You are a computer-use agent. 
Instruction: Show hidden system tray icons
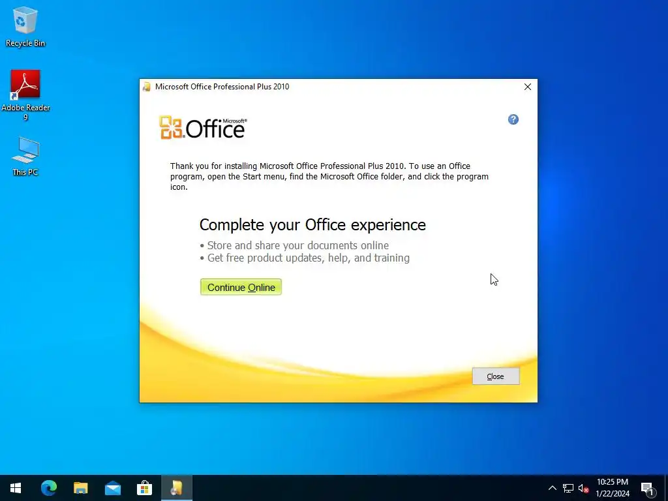[x=552, y=488]
